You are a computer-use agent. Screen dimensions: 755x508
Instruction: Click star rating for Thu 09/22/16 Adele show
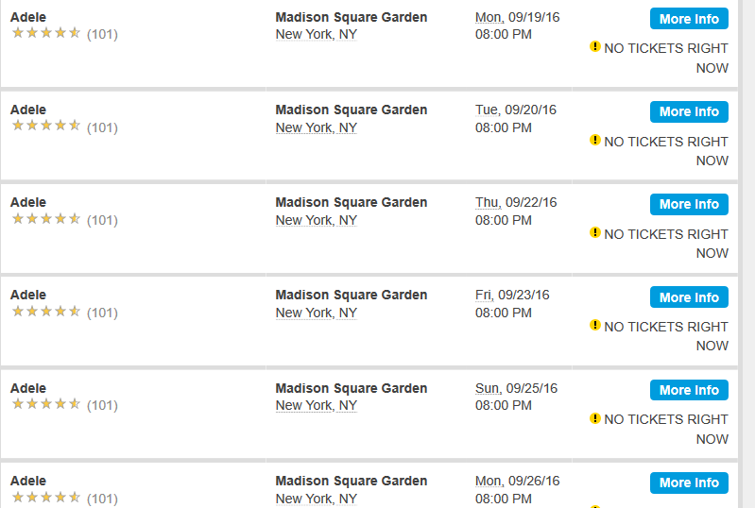(46, 219)
